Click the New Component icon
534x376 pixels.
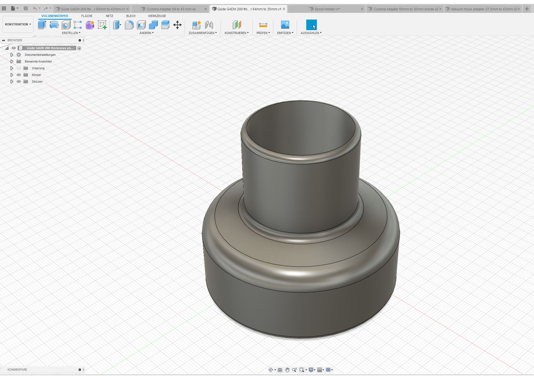(196, 25)
